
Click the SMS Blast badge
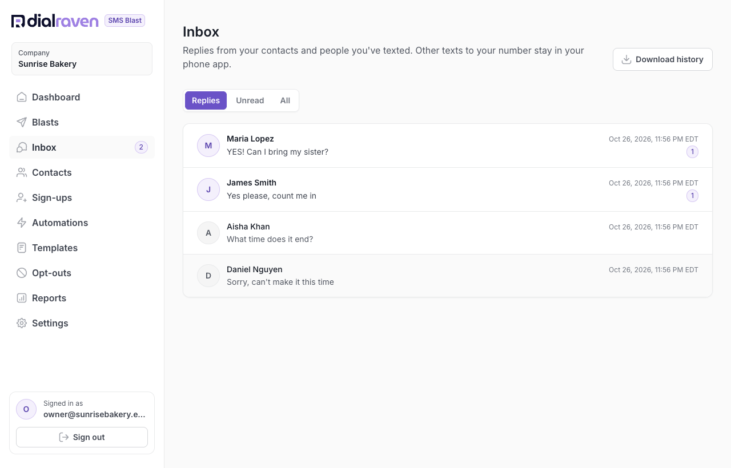click(124, 21)
